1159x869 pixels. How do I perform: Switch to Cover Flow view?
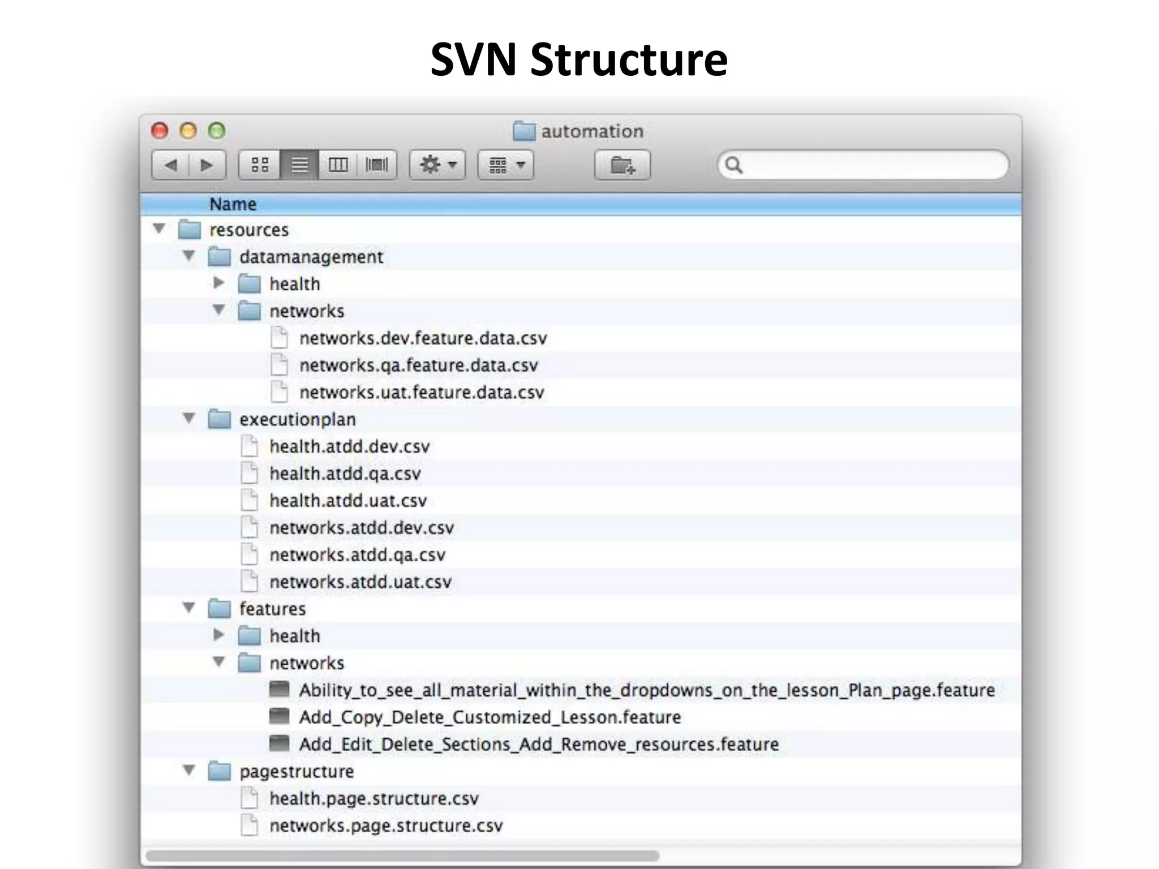coord(377,165)
